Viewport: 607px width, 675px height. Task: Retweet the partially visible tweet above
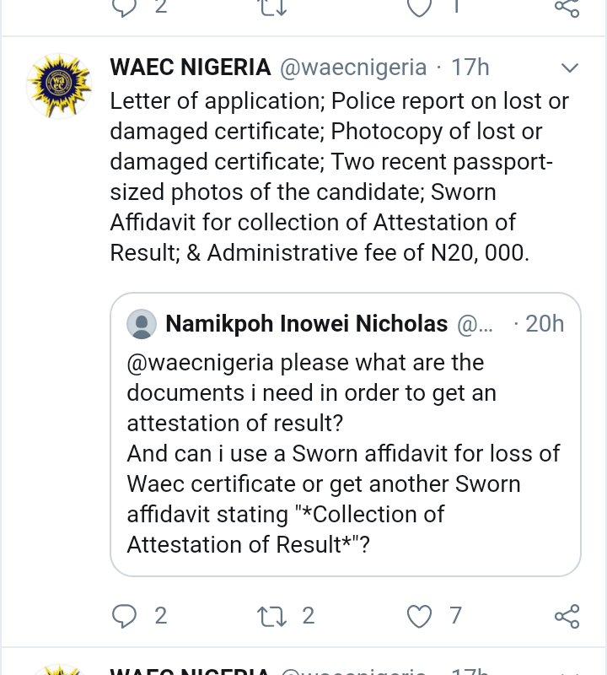271,7
